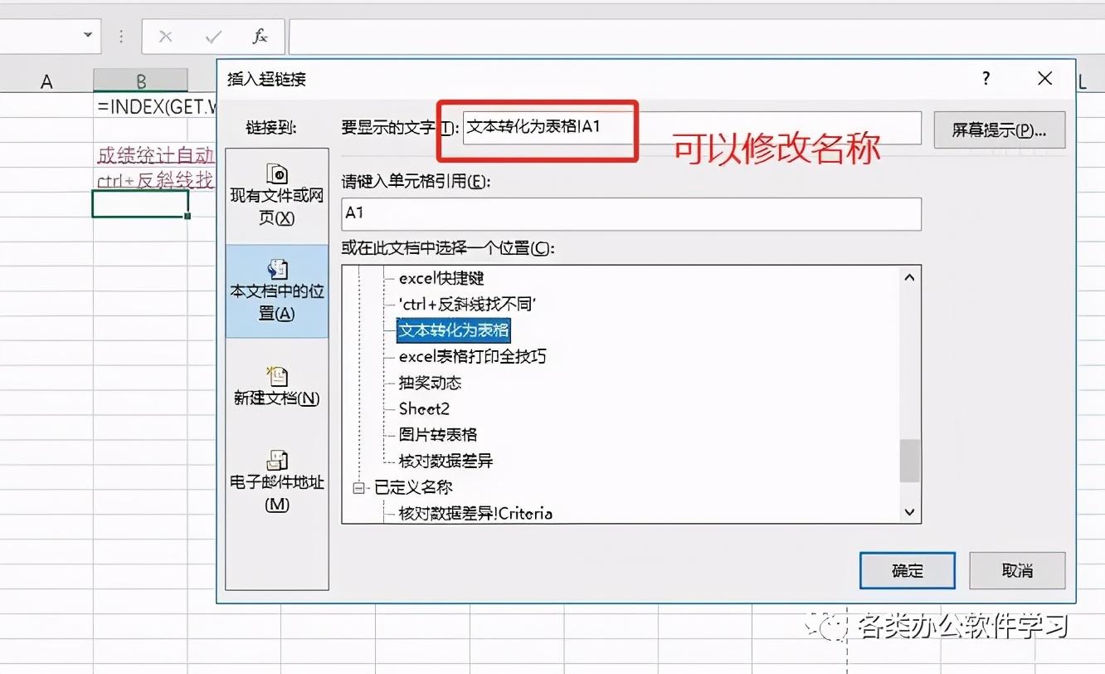Select 'Sheet2' in the location list
The image size is (1105, 674).
[x=424, y=408]
